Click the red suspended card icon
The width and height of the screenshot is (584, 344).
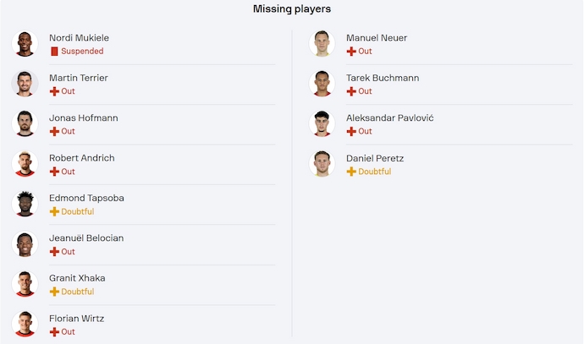click(x=54, y=52)
